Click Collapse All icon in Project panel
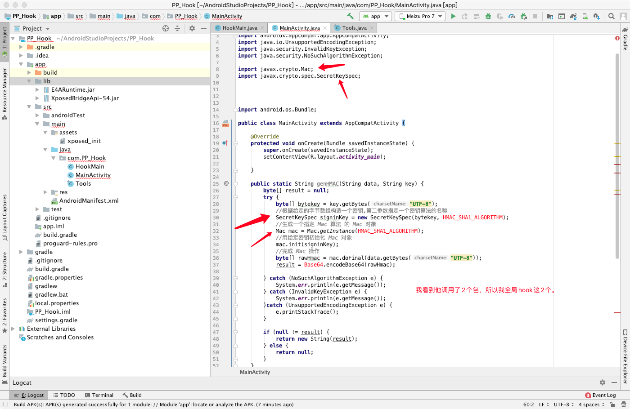The width and height of the screenshot is (630, 409). point(177,28)
